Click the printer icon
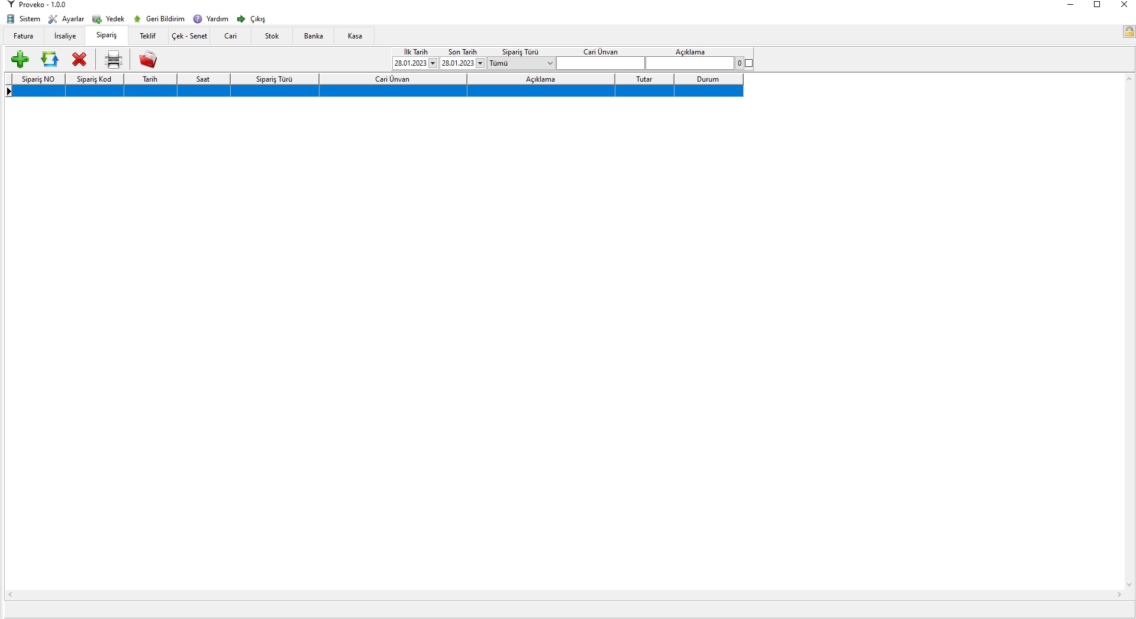This screenshot has width=1136, height=619. pos(114,60)
